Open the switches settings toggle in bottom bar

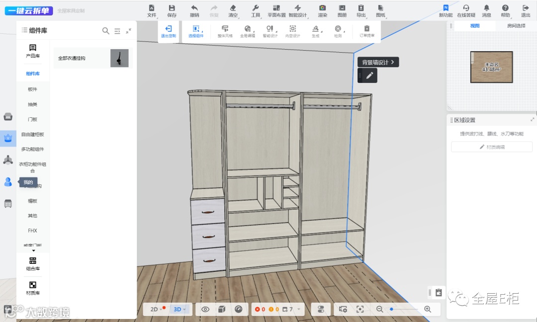(321, 310)
